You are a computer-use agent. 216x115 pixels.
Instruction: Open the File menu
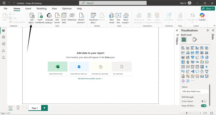pyautogui.click(x=5, y=9)
